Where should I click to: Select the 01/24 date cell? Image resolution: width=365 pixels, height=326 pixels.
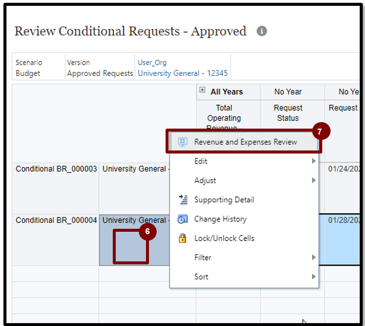344,170
